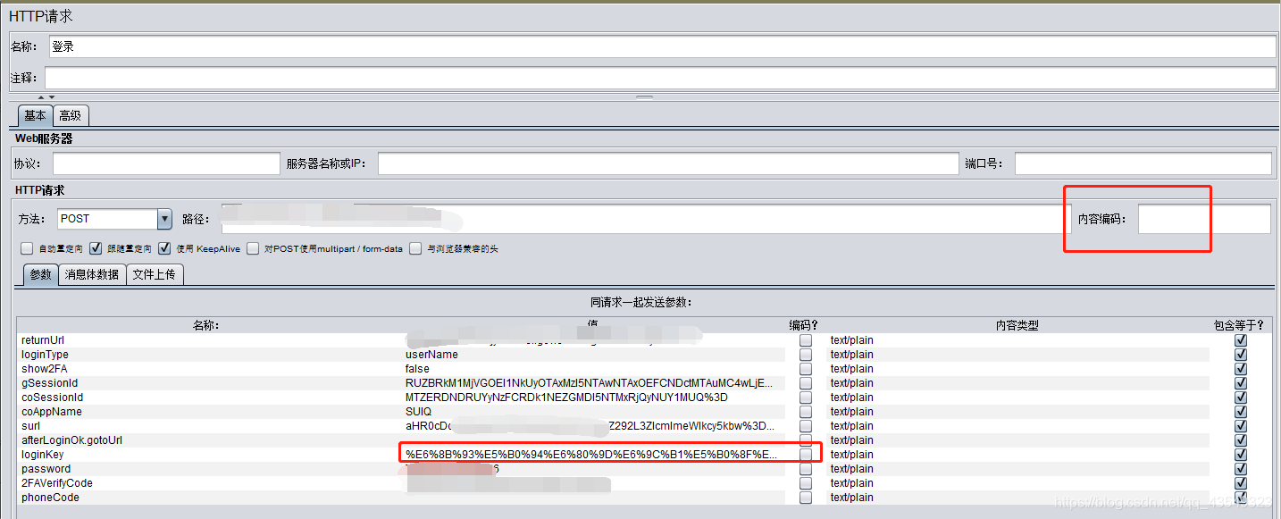Image resolution: width=1281 pixels, height=519 pixels.
Task: Enable the 自动重定向 checkbox
Action: coord(27,248)
